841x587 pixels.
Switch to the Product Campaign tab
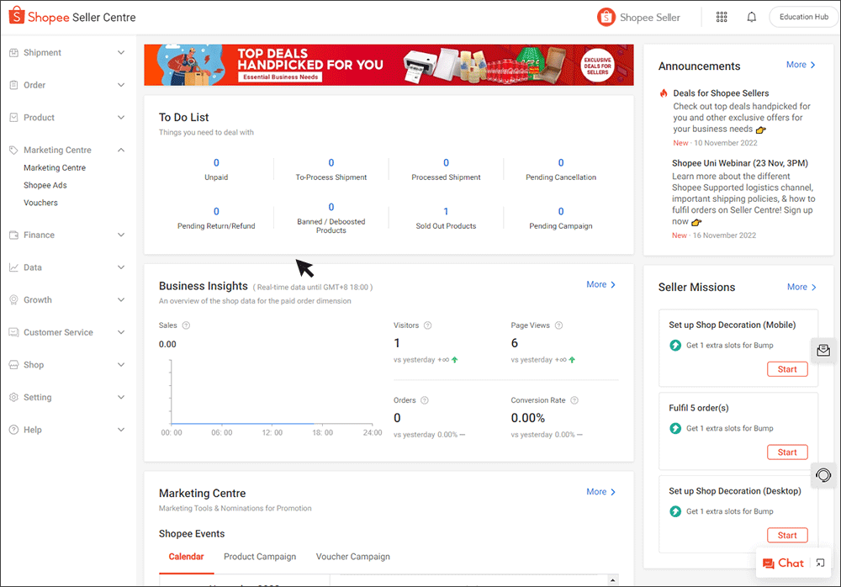pyautogui.click(x=260, y=556)
